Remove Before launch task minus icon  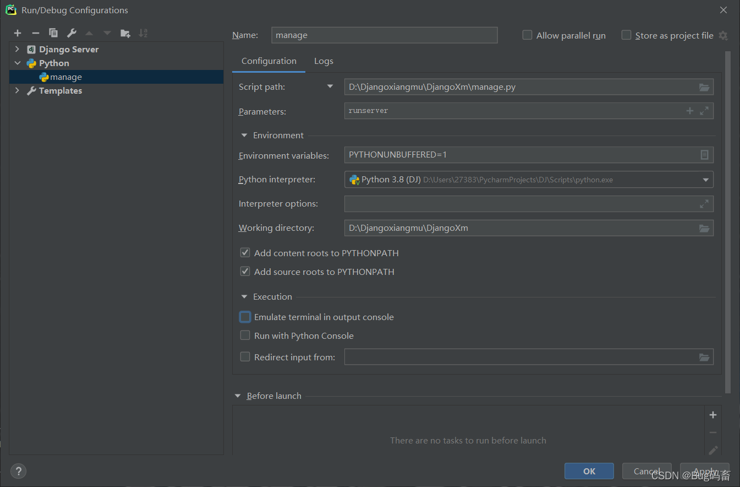(713, 433)
